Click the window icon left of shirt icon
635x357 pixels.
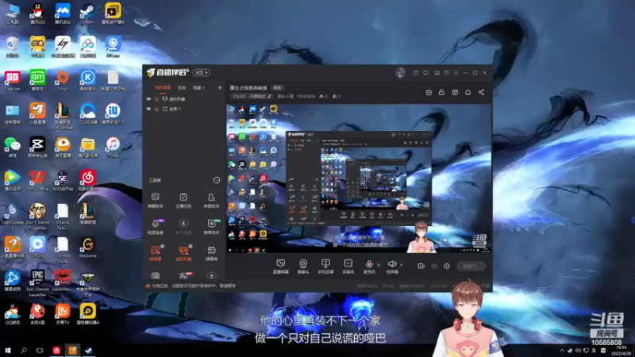(437, 73)
